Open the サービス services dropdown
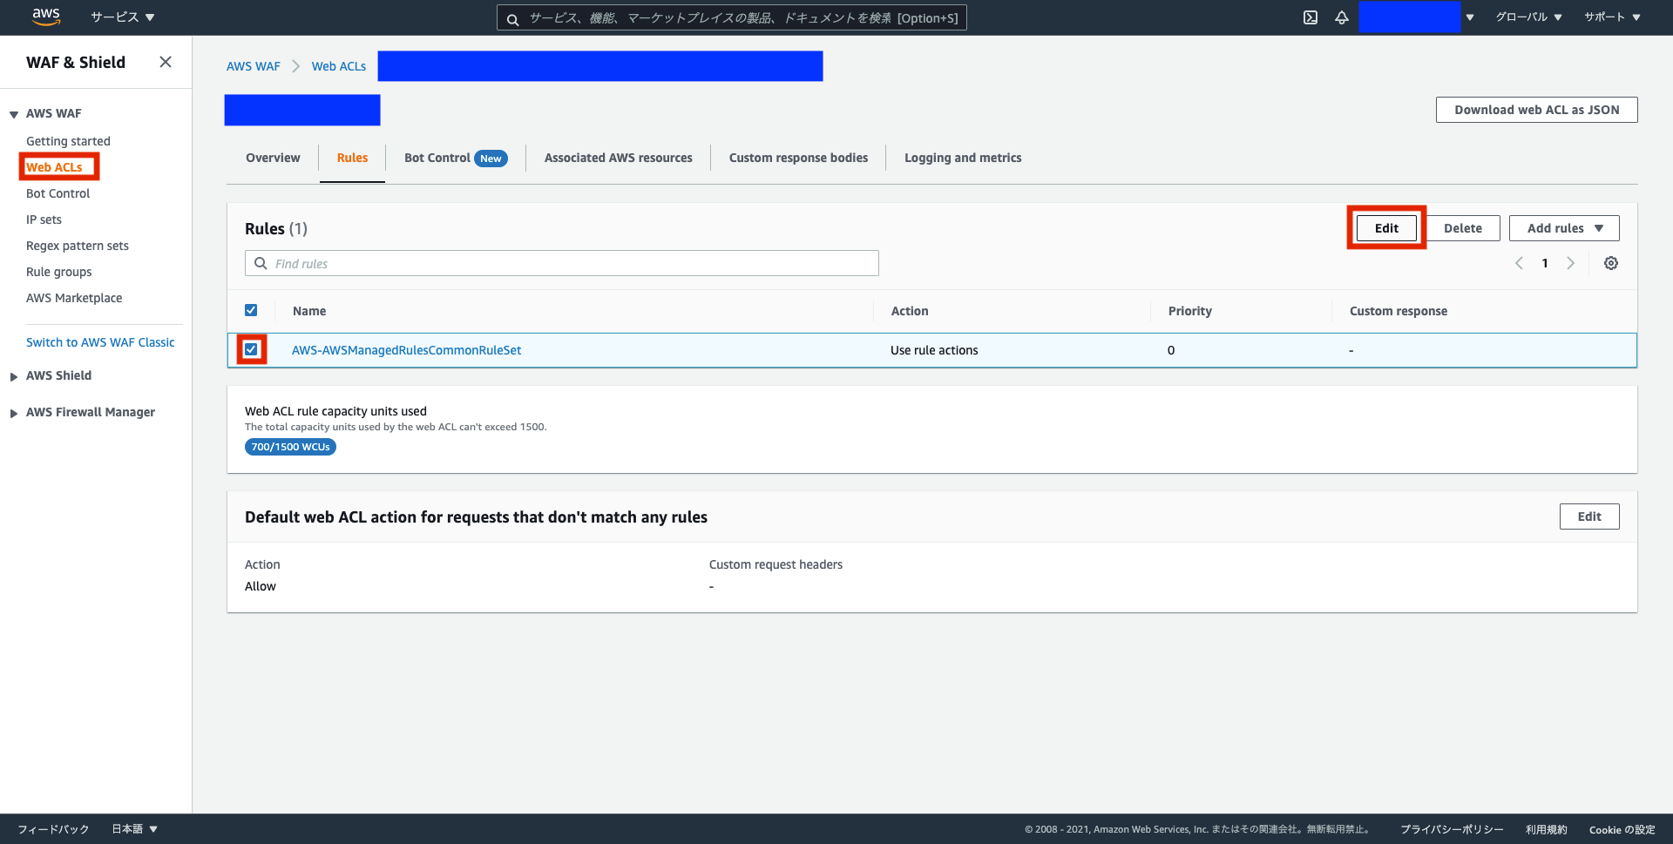The width and height of the screenshot is (1673, 844). coord(123,17)
